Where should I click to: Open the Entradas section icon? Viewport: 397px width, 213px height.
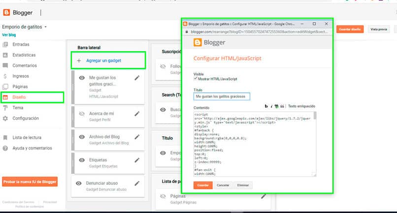5,45
